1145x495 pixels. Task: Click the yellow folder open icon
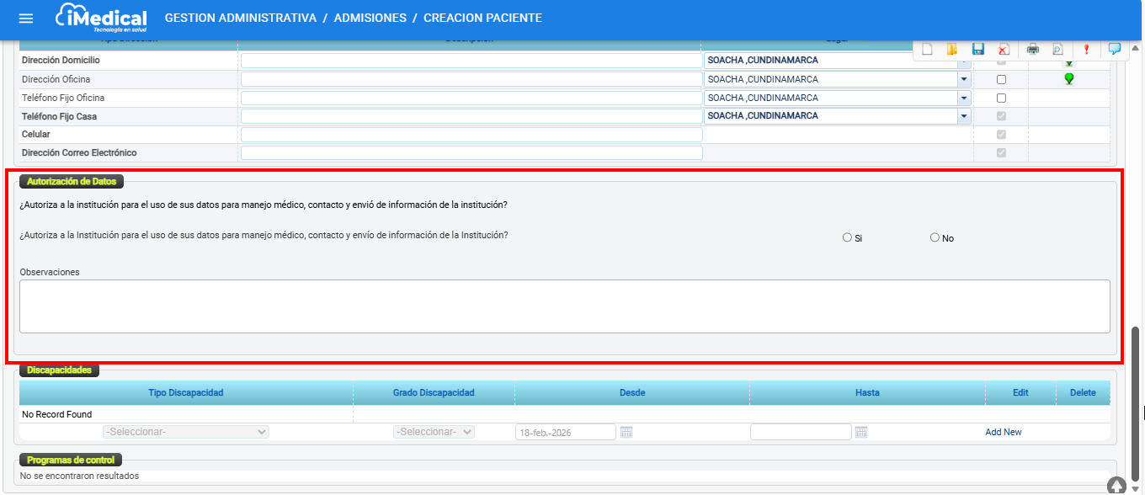pos(952,50)
